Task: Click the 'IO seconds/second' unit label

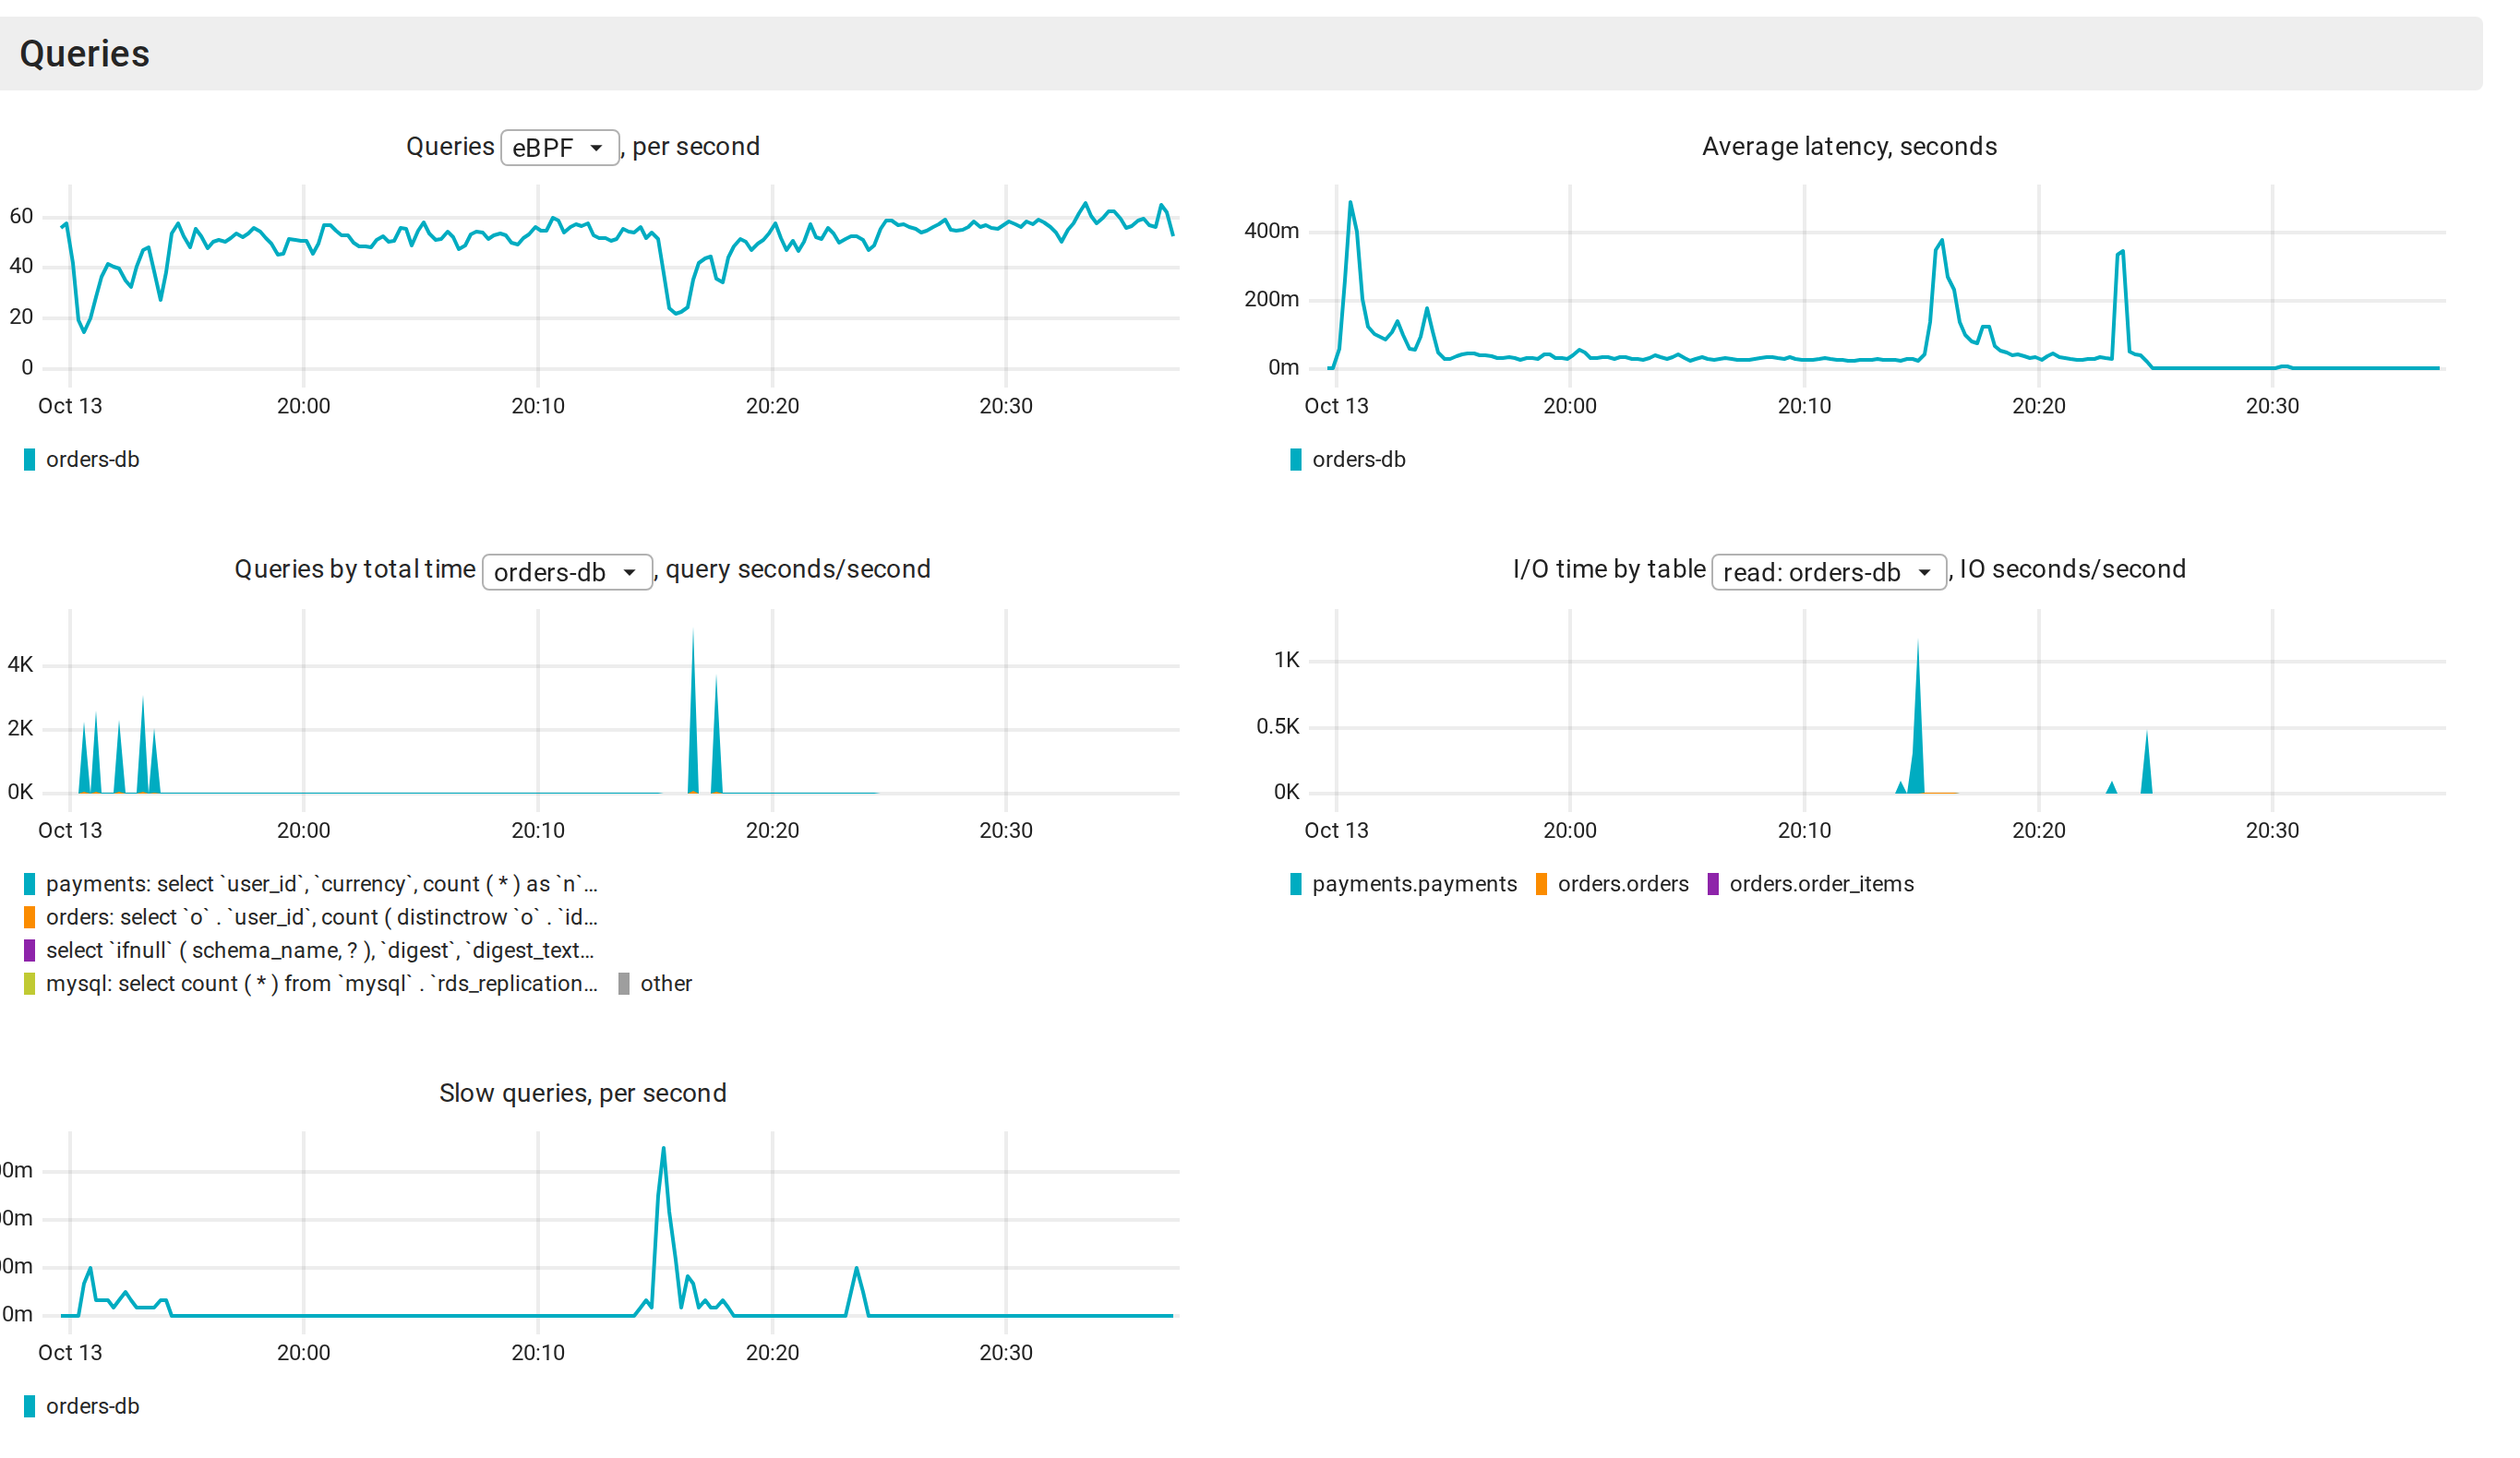Action: click(2072, 569)
